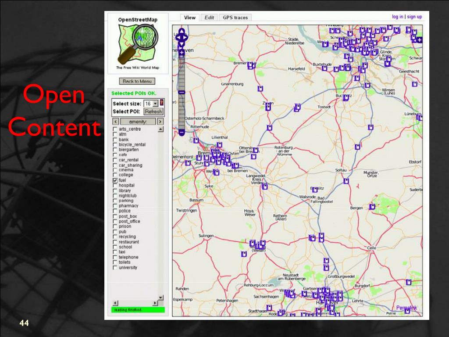Select the fuel marker near Stadthagen
The width and height of the screenshot is (449, 337).
pos(269,308)
